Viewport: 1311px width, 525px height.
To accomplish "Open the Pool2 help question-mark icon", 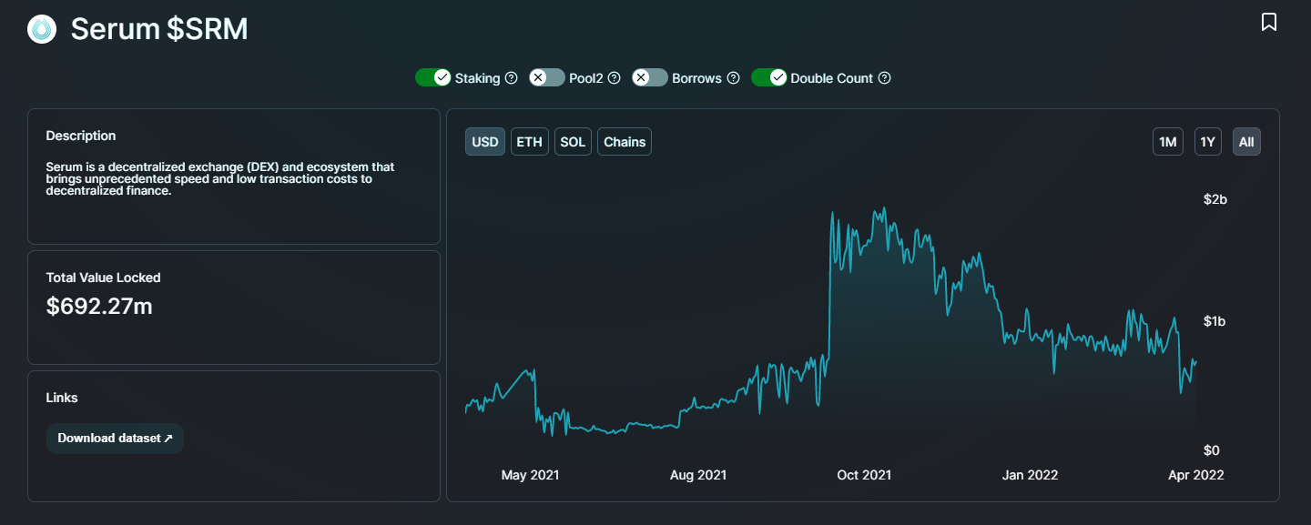I will pos(614,78).
